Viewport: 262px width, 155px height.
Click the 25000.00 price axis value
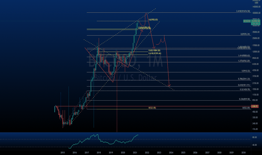pyautogui.click(x=256, y=38)
